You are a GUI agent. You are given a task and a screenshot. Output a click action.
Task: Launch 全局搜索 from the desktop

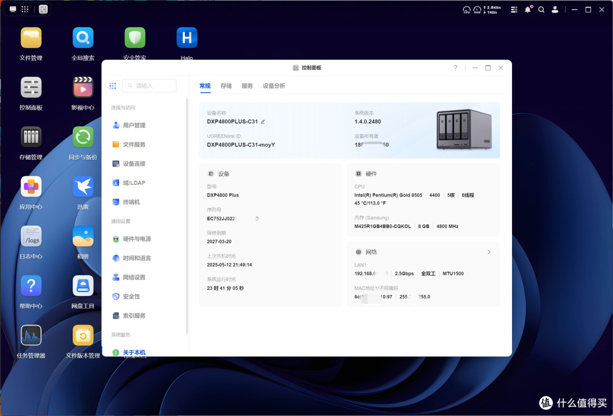(83, 38)
